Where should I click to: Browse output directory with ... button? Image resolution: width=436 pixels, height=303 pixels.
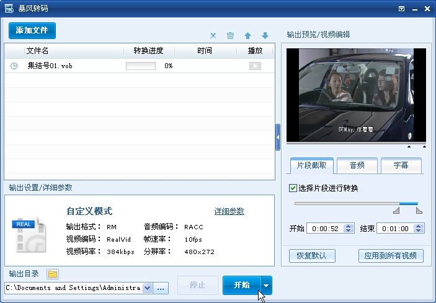click(161, 288)
